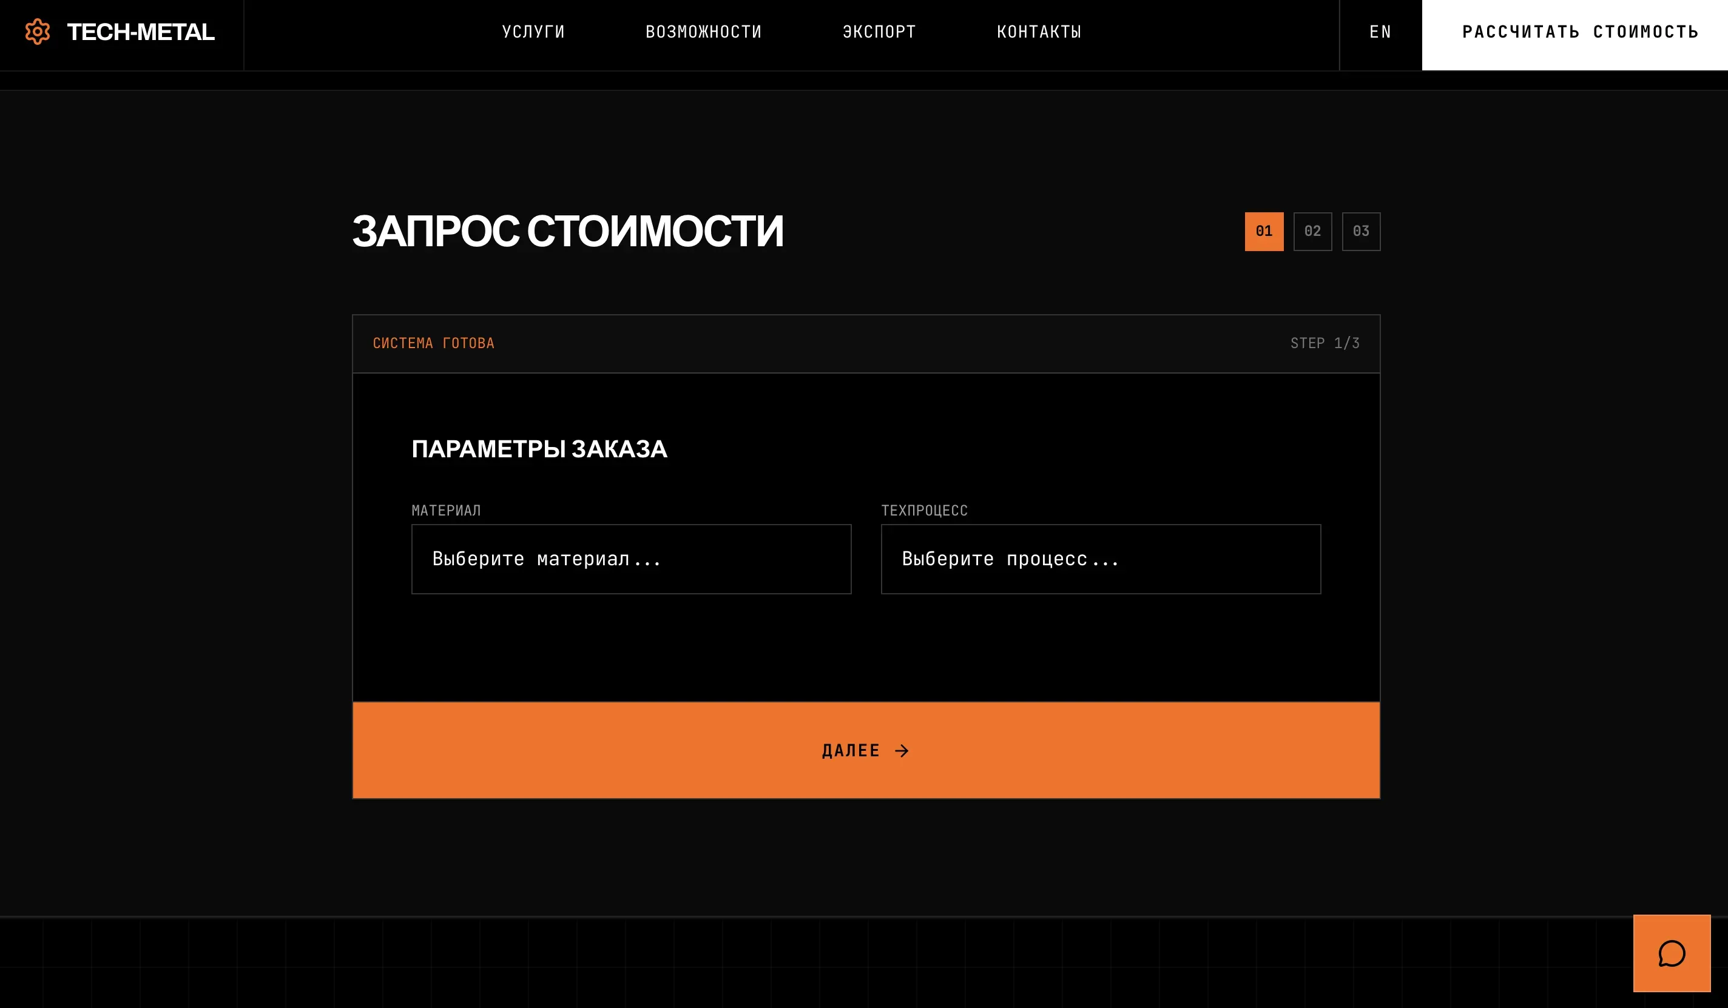The image size is (1728, 1008).
Task: Click the arrow icon inside the ДАЛЕЕ button
Action: click(902, 750)
